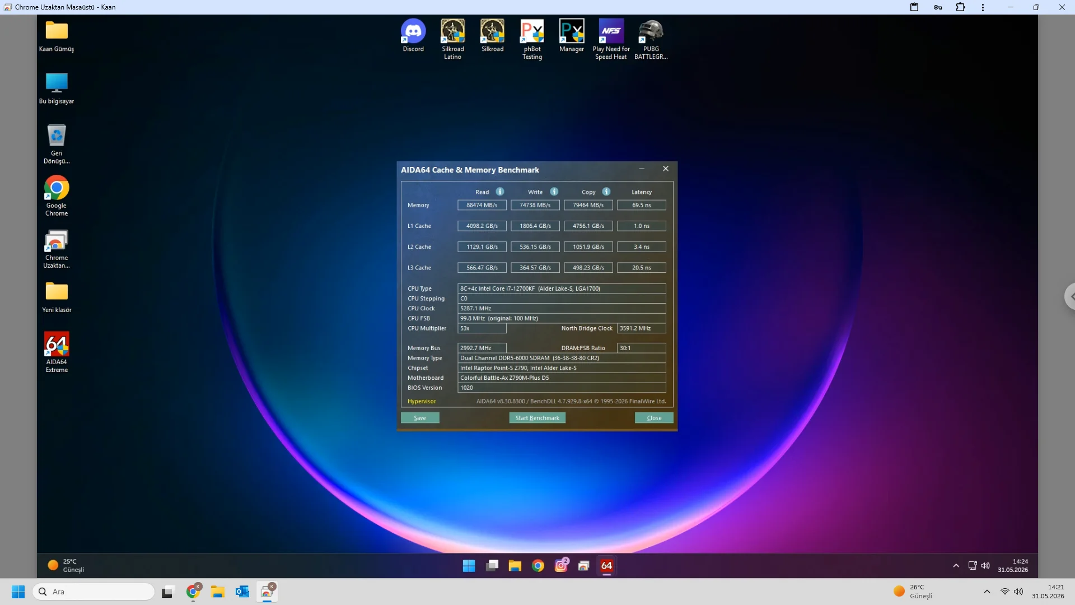1075x605 pixels.
Task: Click the Close button in benchmark dialog
Action: coord(654,418)
